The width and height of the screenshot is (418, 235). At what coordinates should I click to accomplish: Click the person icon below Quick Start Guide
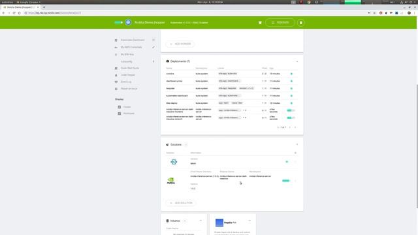116,75
